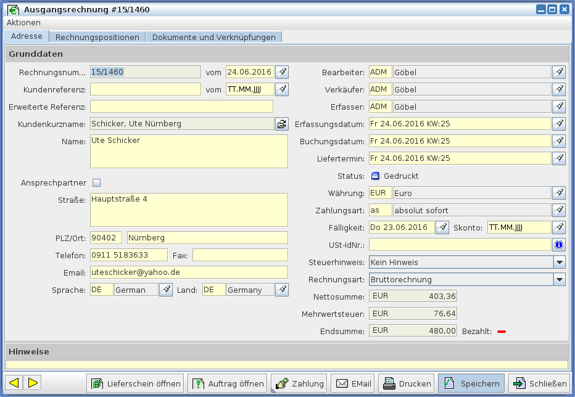Viewport: 575px width, 397px height.
Task: Click the folder icon beside Kundenkurzname
Action: click(281, 124)
